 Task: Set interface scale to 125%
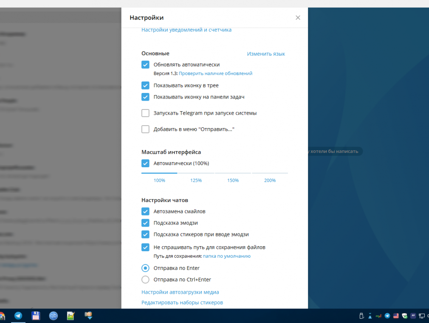pyautogui.click(x=196, y=180)
